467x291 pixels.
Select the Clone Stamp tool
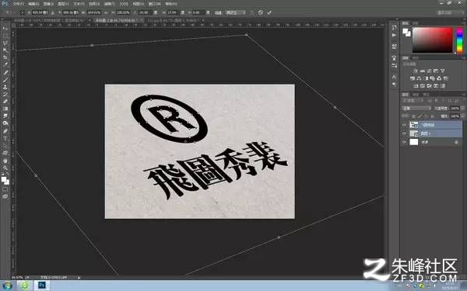[x=5, y=87]
